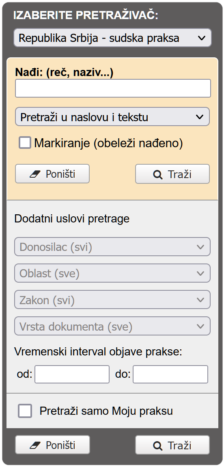Click the bottom Poništi button
This screenshot has height=466, width=224.
click(x=52, y=445)
